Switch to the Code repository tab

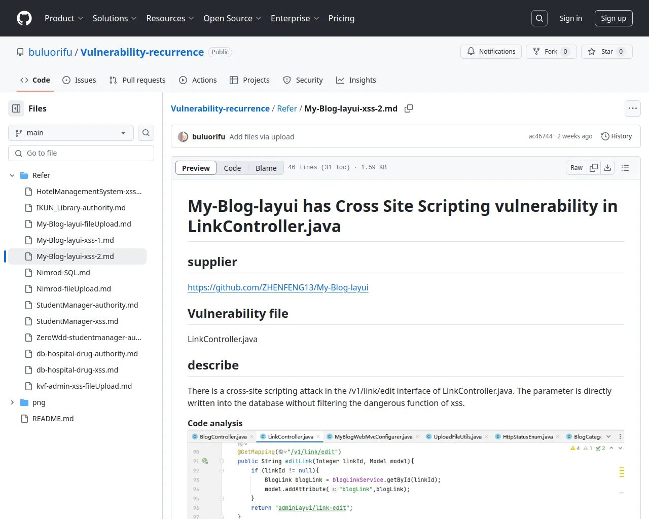tap(35, 80)
